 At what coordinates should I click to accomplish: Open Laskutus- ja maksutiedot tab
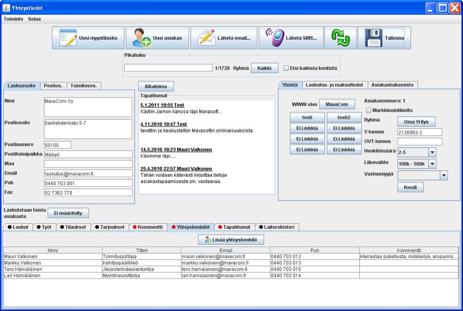pyautogui.click(x=334, y=85)
